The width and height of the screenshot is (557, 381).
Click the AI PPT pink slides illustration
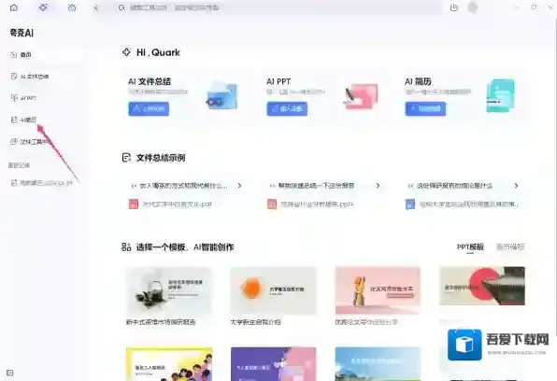point(361,96)
